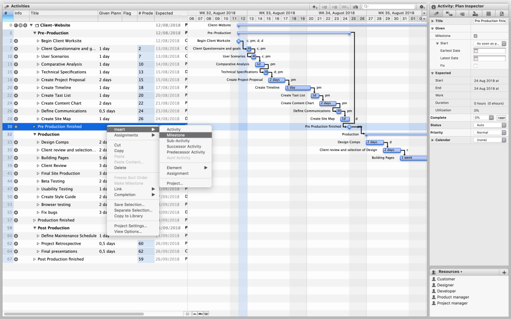Open the Priority Normal dropdown

(x=490, y=133)
